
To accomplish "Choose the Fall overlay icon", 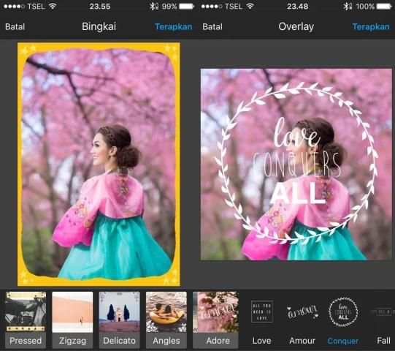I will point(383,312).
